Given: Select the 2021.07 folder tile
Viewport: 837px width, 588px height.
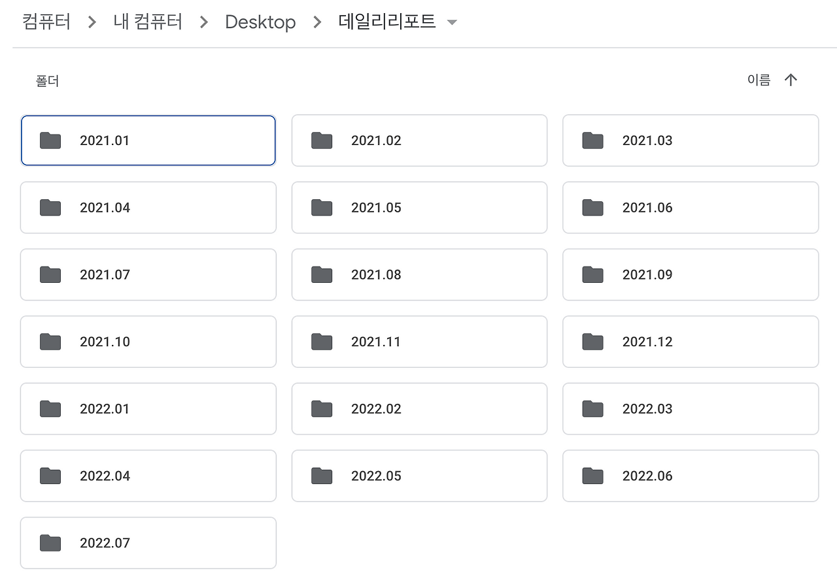Looking at the screenshot, I should (148, 274).
